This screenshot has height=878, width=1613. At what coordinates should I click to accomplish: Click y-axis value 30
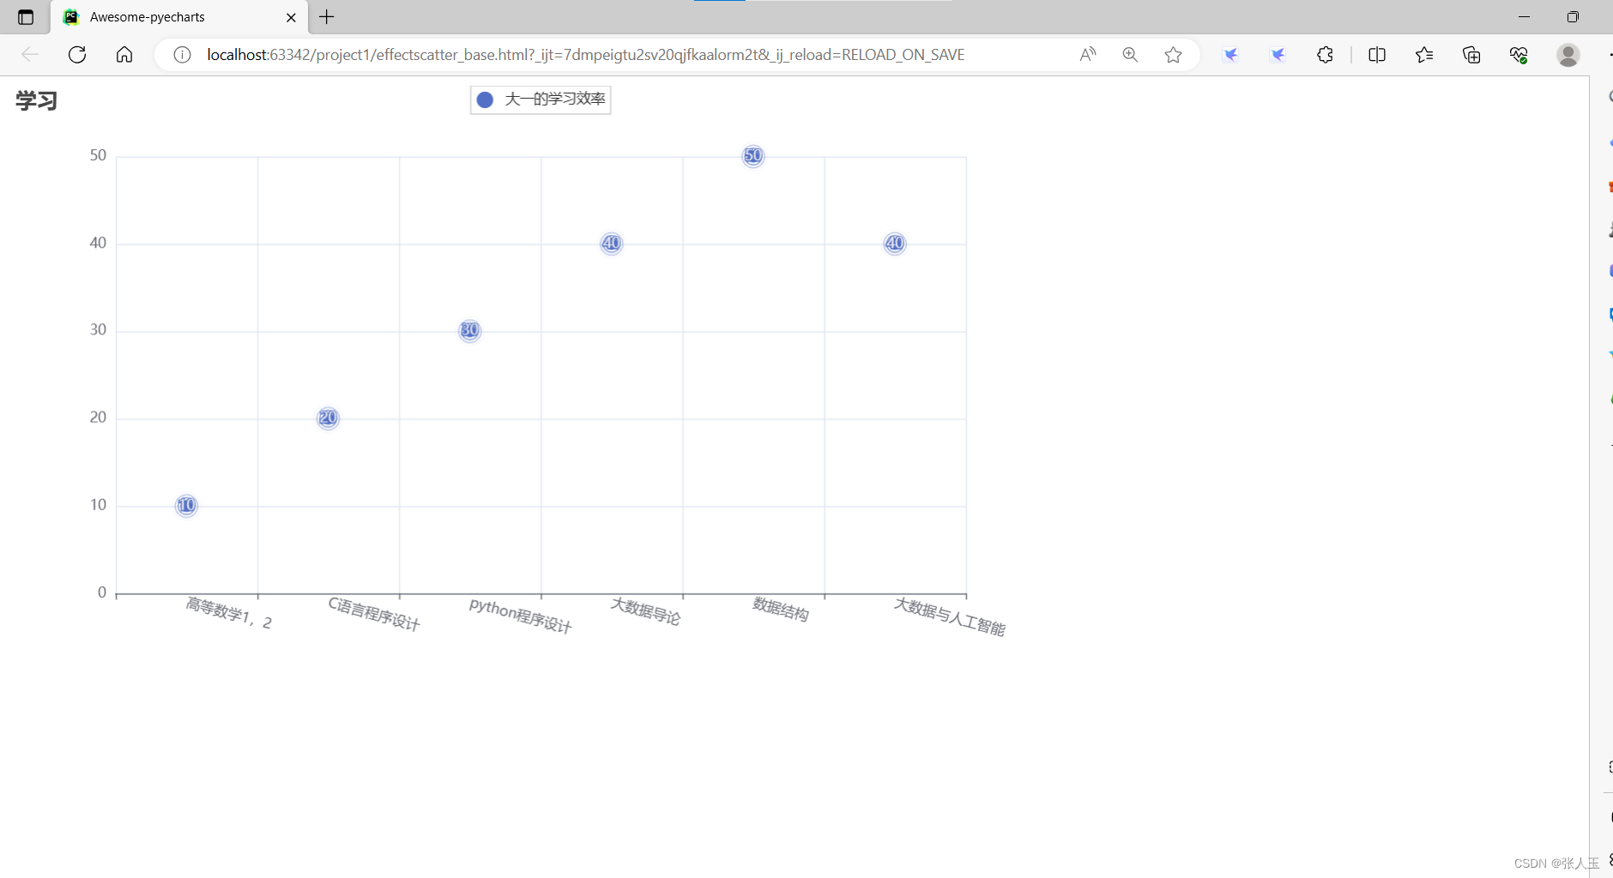pos(98,330)
